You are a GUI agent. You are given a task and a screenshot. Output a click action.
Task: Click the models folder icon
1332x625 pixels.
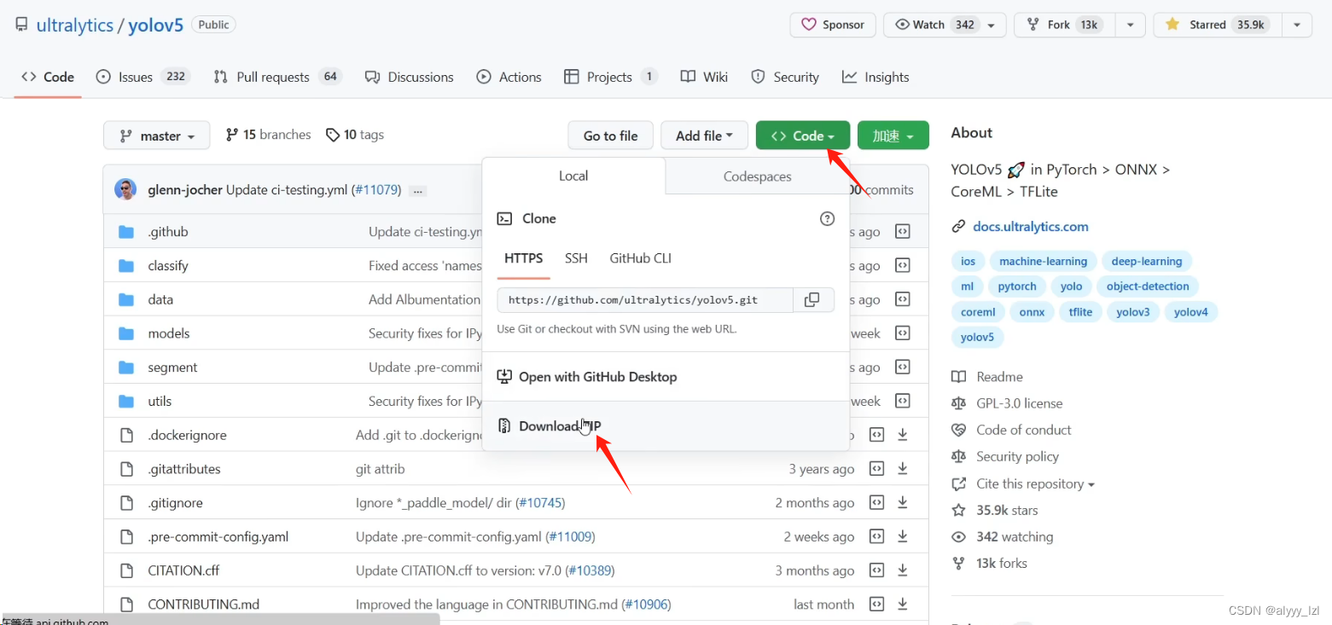(126, 333)
